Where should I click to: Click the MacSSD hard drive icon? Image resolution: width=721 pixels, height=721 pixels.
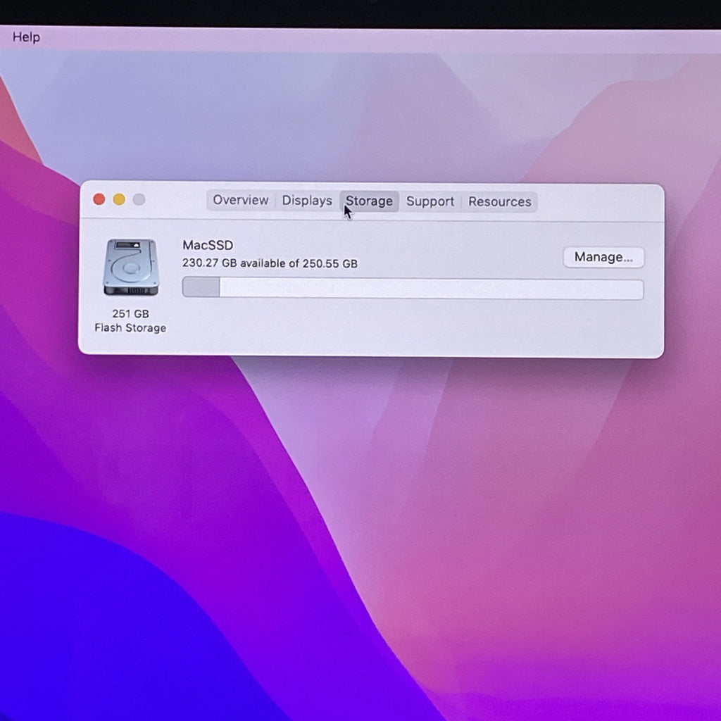(131, 267)
